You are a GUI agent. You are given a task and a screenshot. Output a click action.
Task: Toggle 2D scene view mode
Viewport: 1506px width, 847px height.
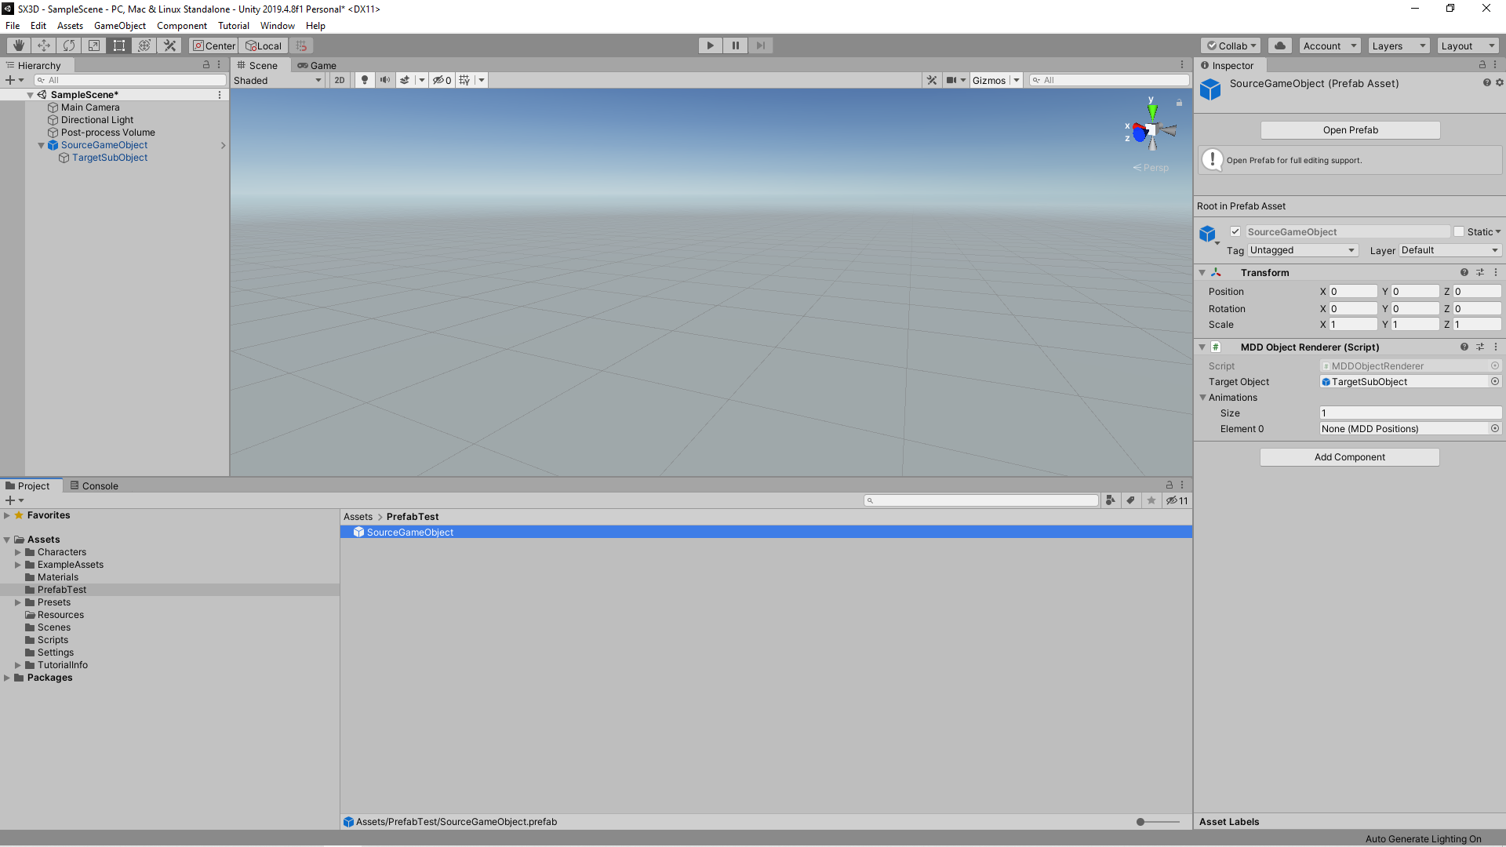coord(339,80)
